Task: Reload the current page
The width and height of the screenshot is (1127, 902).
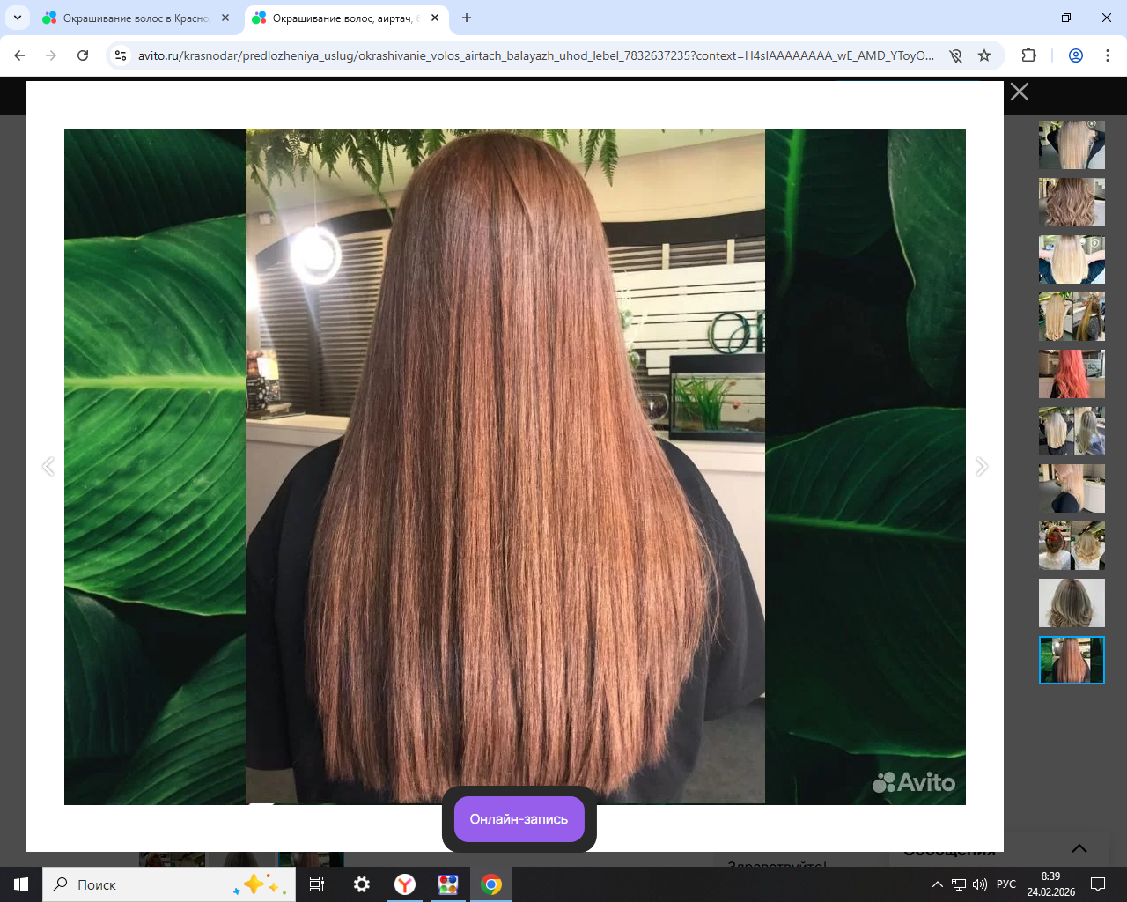Action: 83,55
